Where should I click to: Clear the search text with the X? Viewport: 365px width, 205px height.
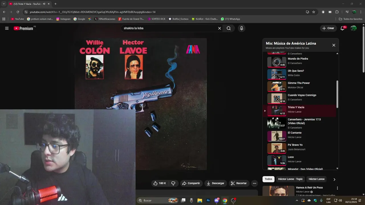[220, 28]
